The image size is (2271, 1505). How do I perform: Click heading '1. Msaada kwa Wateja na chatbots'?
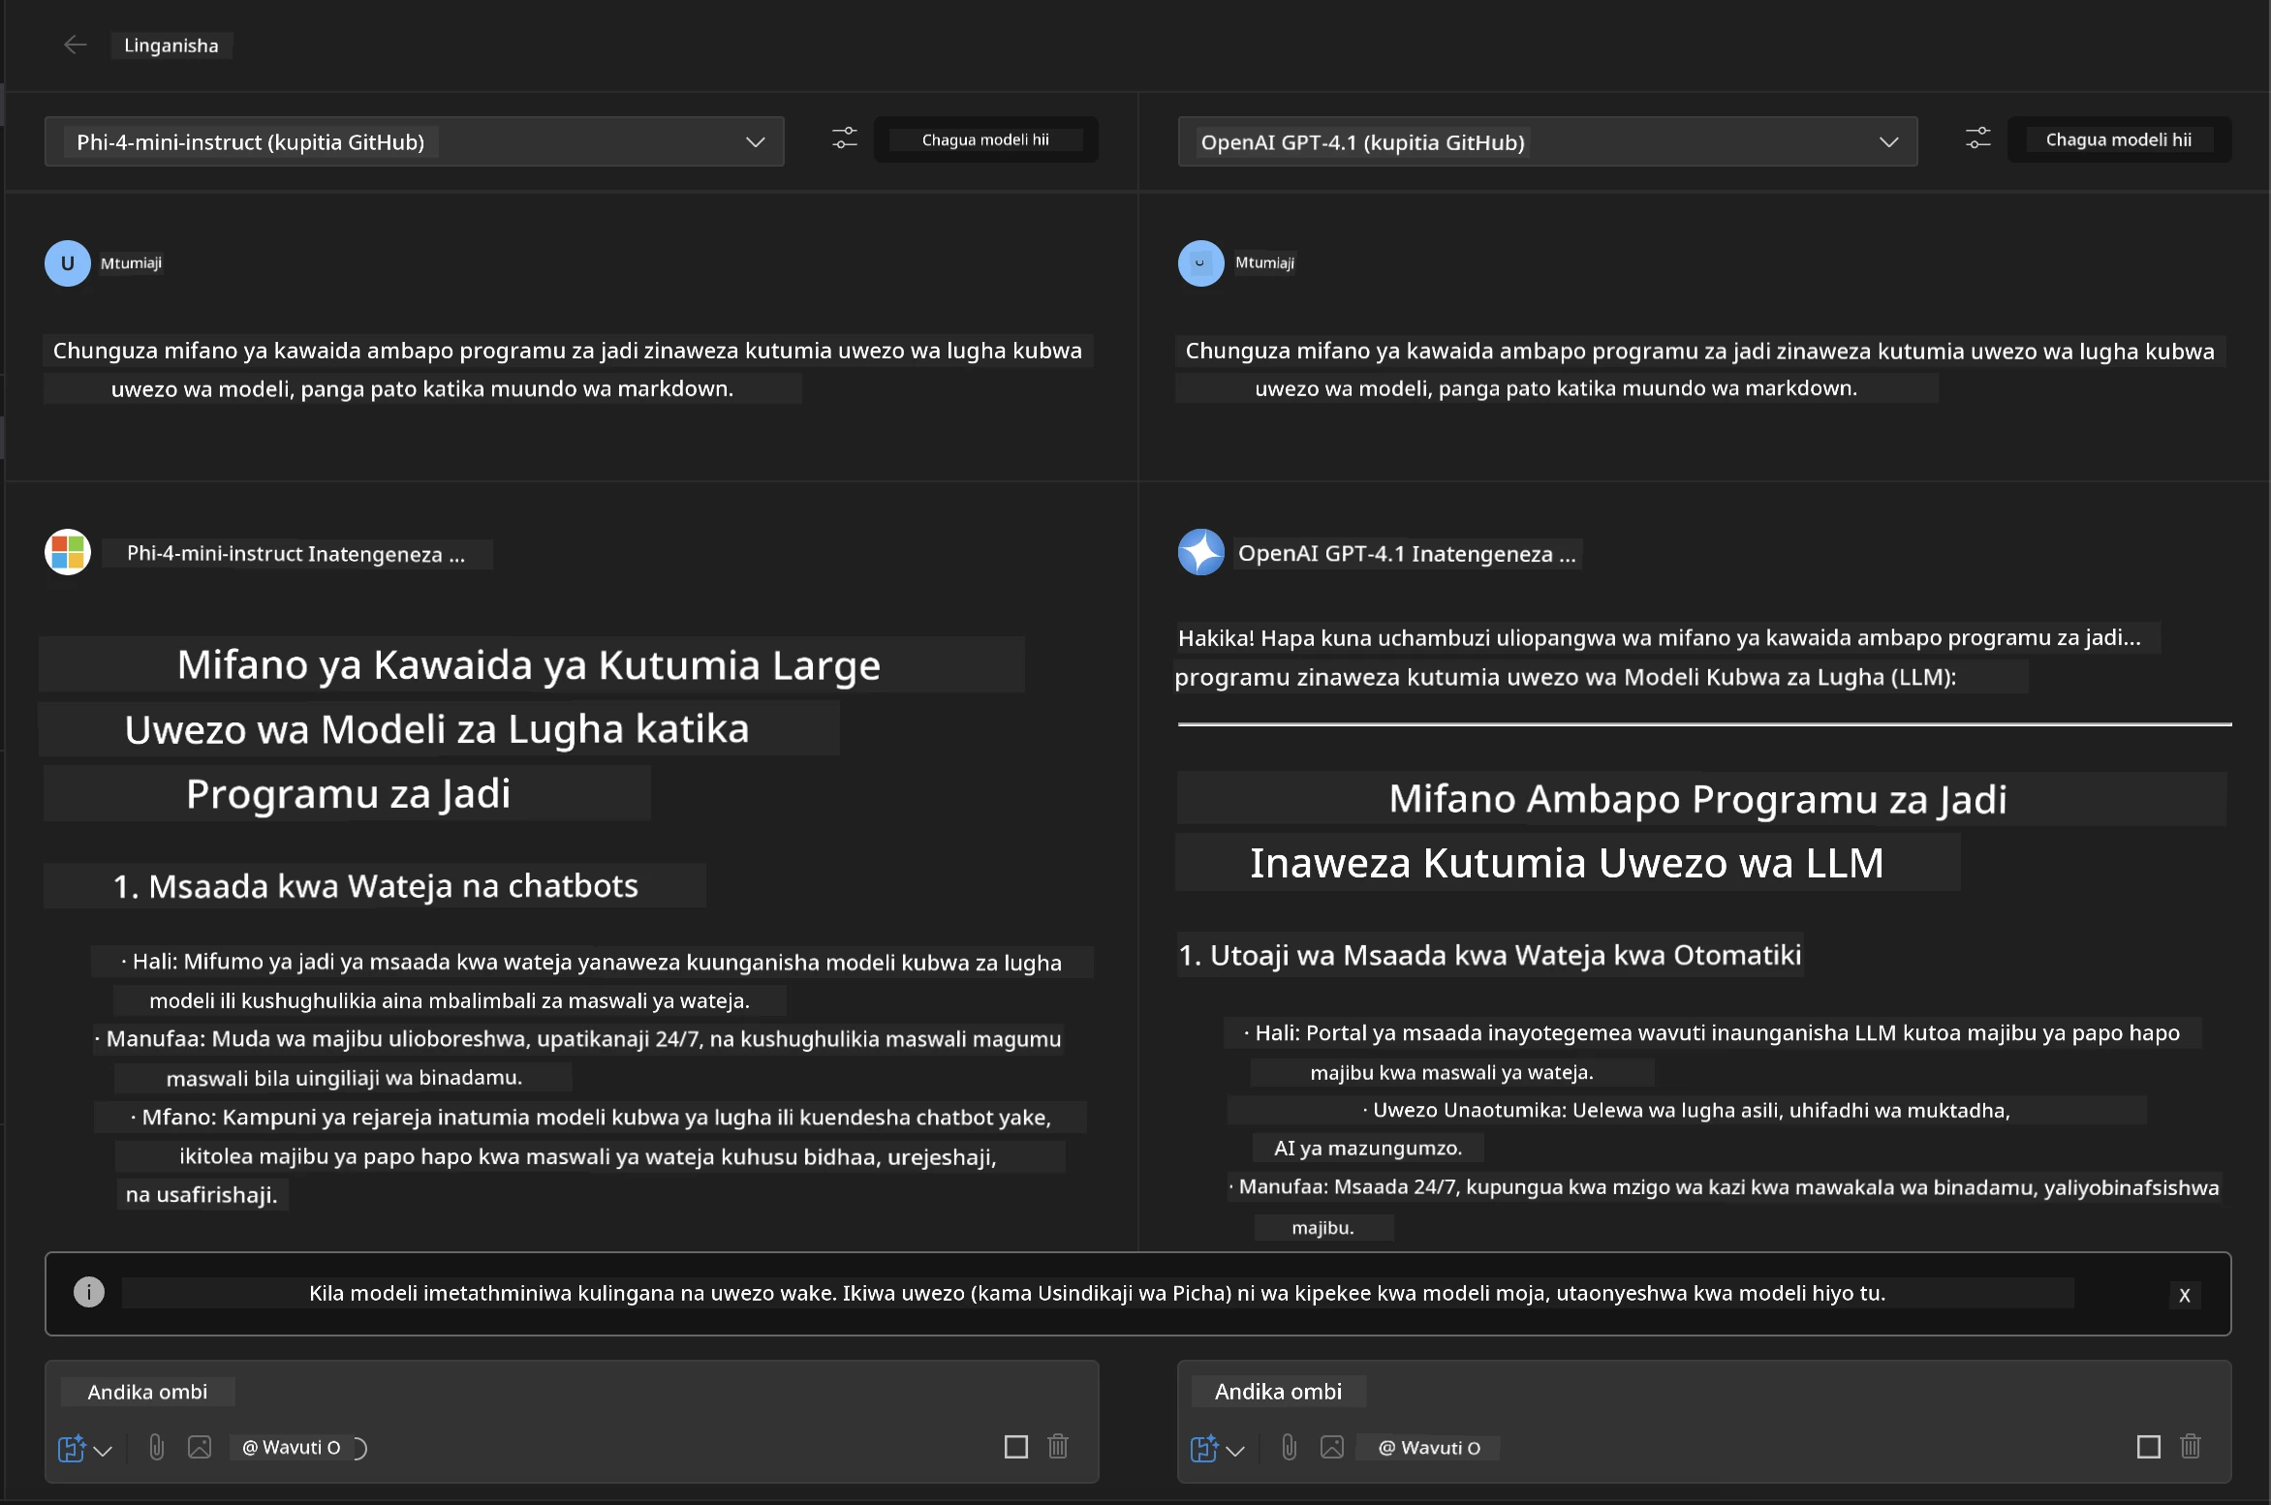pyautogui.click(x=376, y=885)
